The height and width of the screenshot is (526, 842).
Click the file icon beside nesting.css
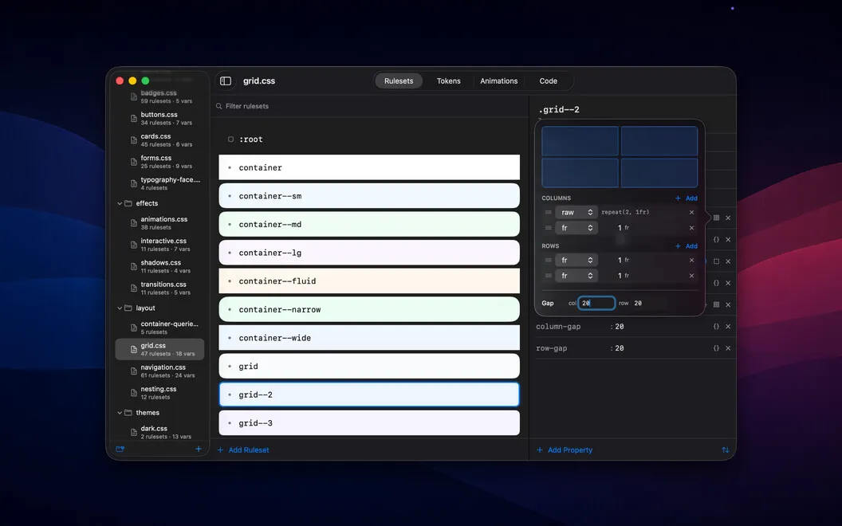tap(134, 393)
